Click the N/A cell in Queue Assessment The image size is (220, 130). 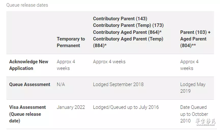tap(61, 85)
